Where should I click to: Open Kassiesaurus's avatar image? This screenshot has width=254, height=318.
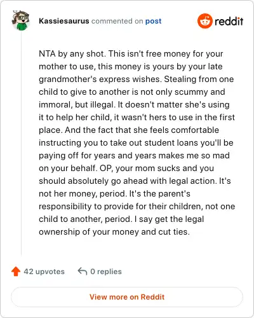coord(20,20)
